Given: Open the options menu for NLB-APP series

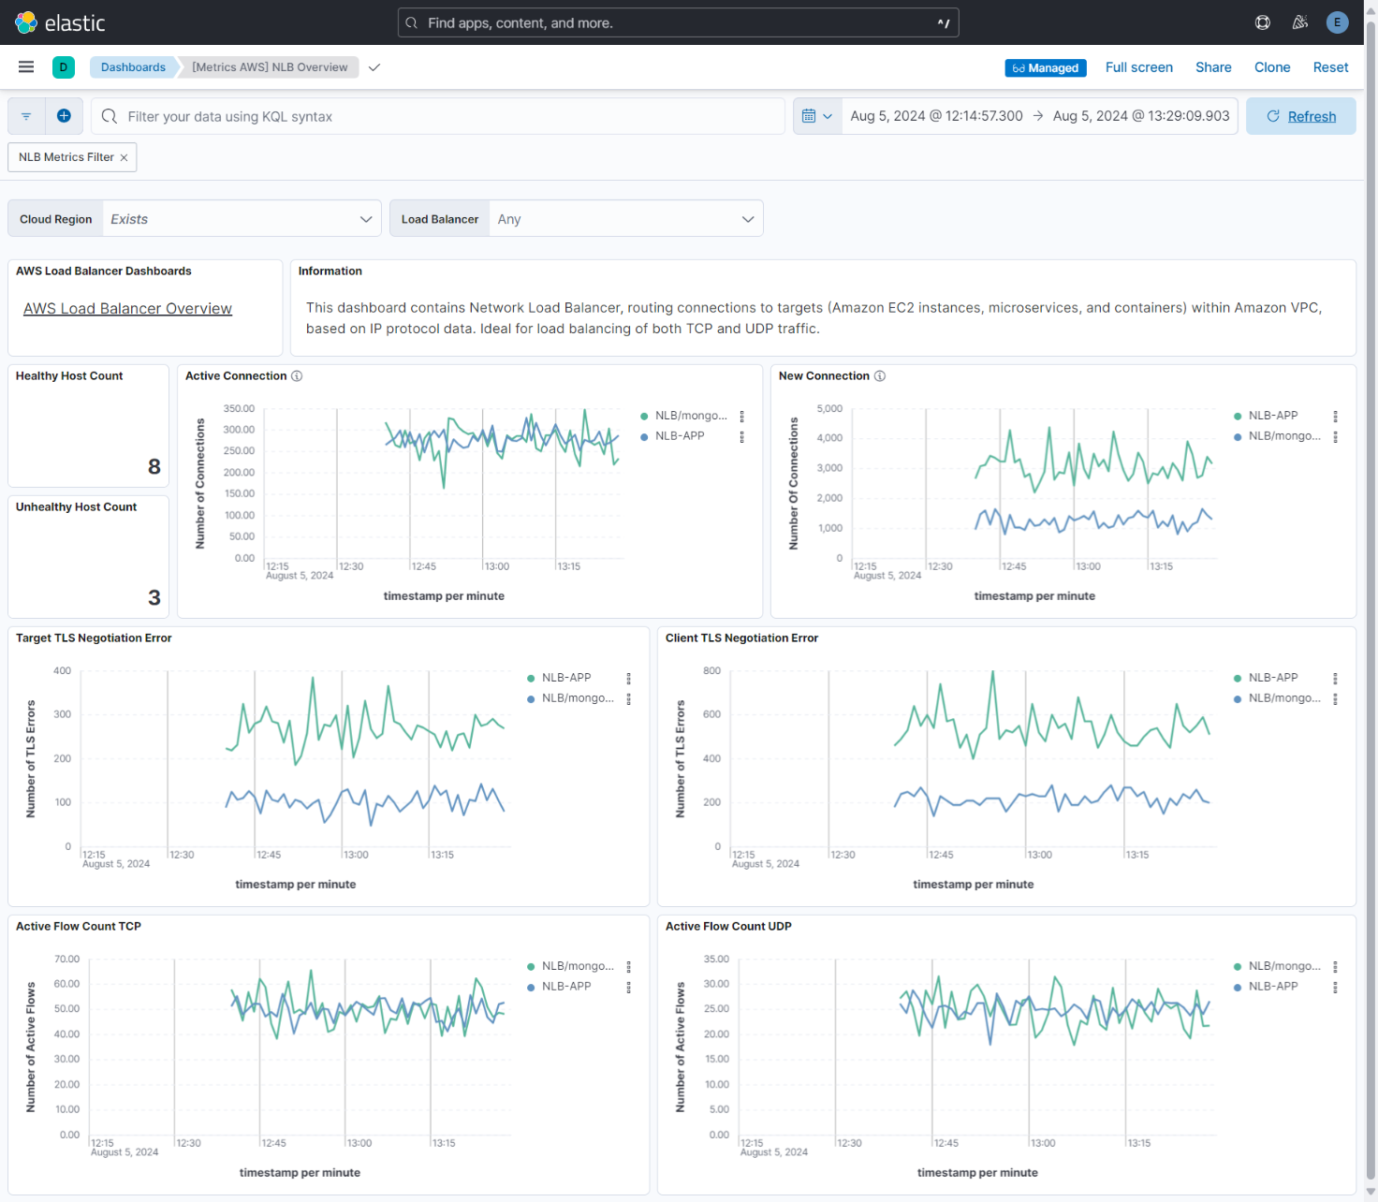Looking at the screenshot, I should pos(742,435).
